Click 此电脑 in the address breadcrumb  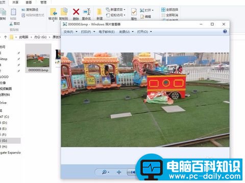tap(23, 37)
